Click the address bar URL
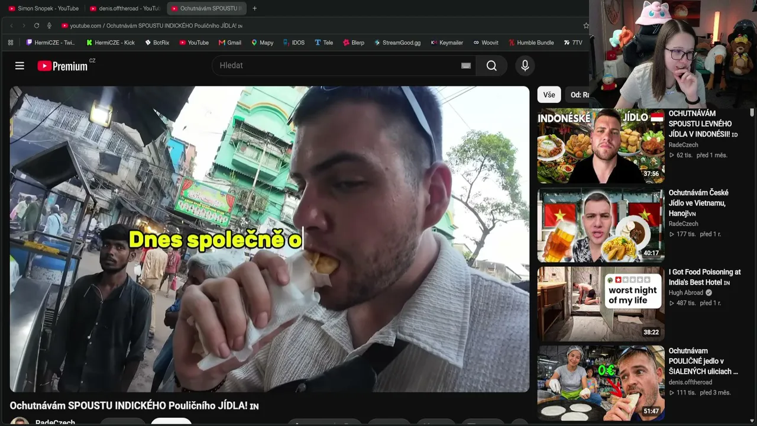The width and height of the screenshot is (757, 426). [156, 25]
